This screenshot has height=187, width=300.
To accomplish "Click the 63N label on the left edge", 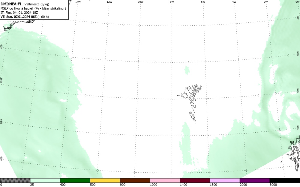I will [x=1, y=47].
